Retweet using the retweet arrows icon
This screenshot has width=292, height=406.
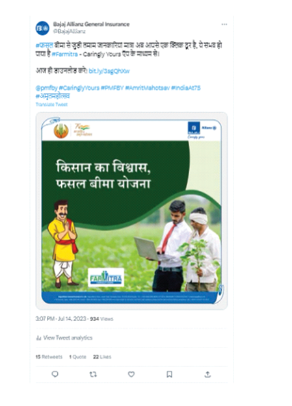pyautogui.click(x=93, y=374)
